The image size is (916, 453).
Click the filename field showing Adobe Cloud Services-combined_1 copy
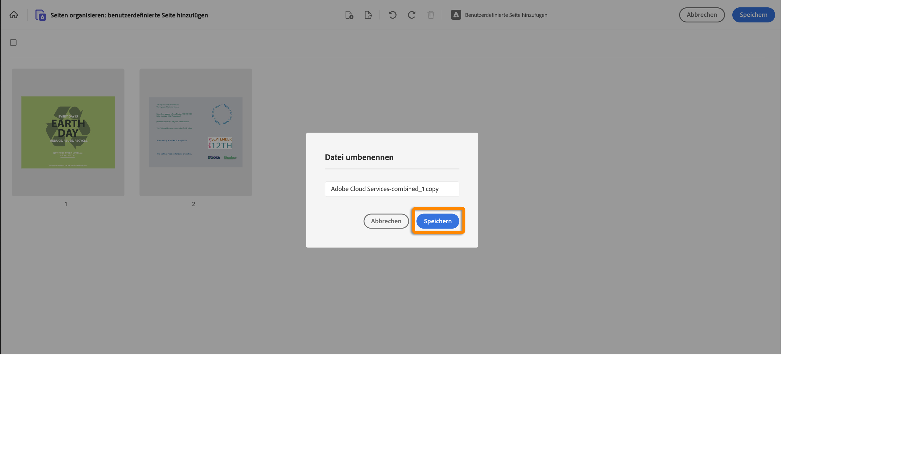(392, 189)
